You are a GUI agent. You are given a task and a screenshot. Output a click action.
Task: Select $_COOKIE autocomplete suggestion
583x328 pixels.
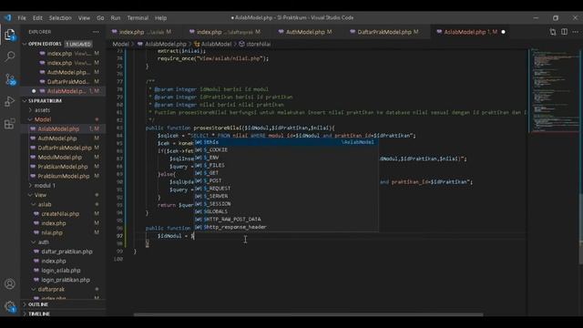[286, 149]
